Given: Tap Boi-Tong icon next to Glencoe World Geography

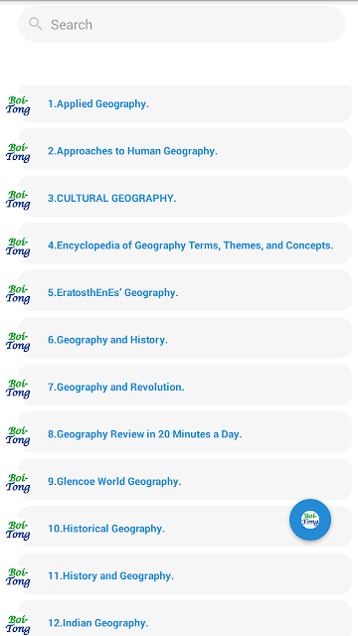Looking at the screenshot, I should tap(18, 482).
